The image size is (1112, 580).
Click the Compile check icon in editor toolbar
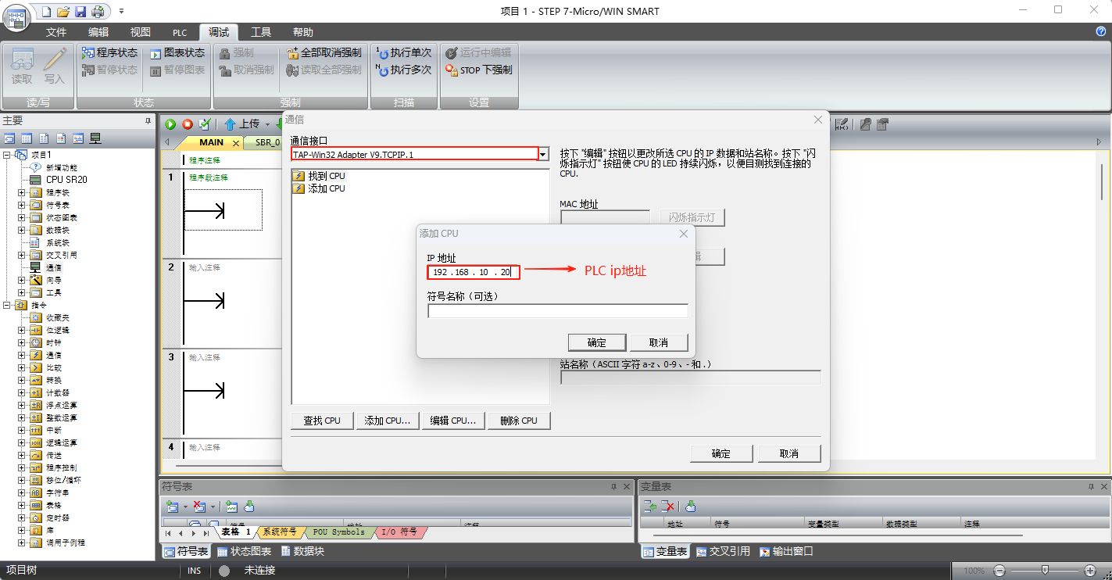(205, 124)
